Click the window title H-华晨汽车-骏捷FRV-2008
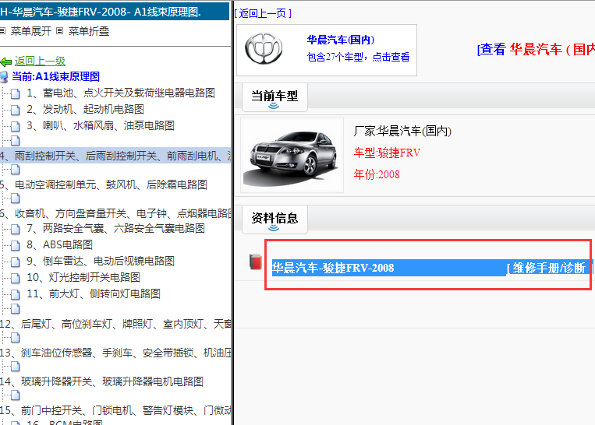595x425 pixels. pos(101,12)
